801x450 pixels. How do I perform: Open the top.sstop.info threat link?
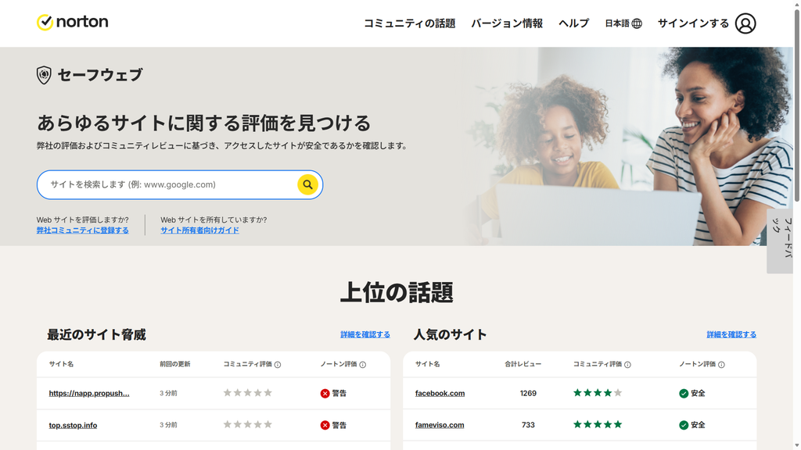point(73,425)
